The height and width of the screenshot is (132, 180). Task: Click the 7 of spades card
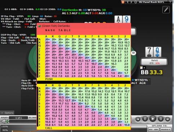point(149,52)
